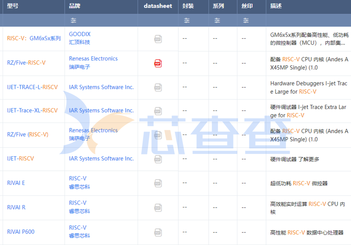351x245 pixels.
Task: Open the RZ/Five-RISC-V model link
Action: click(x=26, y=63)
